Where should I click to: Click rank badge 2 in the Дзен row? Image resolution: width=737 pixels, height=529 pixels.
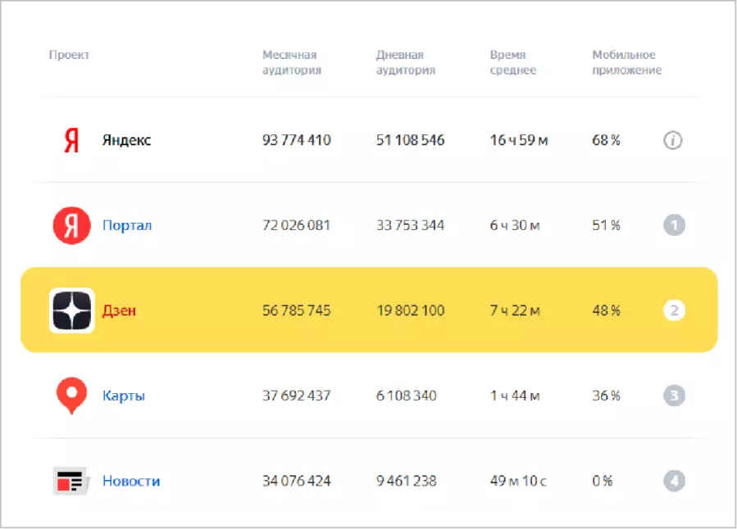[x=674, y=310]
